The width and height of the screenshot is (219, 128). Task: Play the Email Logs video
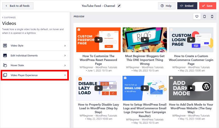point(145,88)
